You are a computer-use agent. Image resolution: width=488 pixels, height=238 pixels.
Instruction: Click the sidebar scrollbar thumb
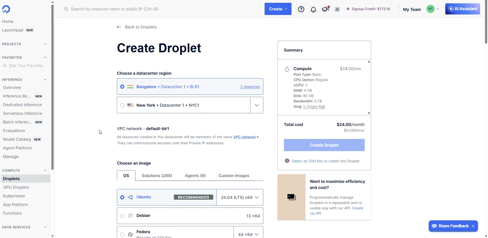coord(53,87)
